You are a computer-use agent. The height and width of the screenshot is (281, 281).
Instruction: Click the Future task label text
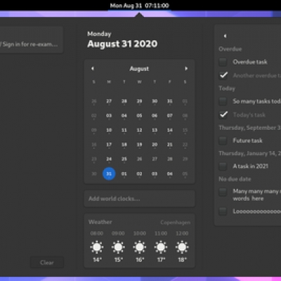click(x=247, y=140)
